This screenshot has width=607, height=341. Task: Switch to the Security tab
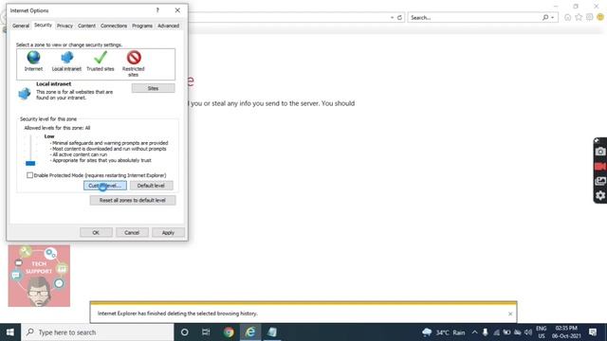click(43, 25)
